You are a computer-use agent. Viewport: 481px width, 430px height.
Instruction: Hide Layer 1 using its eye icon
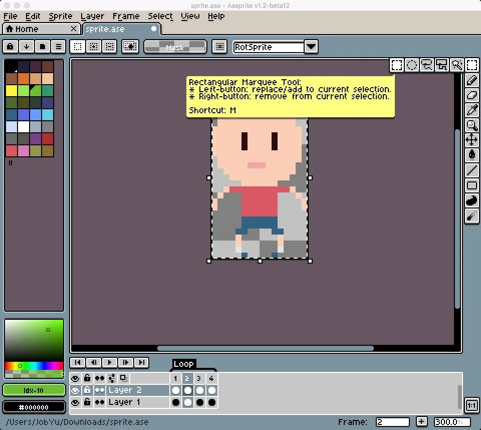coord(75,402)
